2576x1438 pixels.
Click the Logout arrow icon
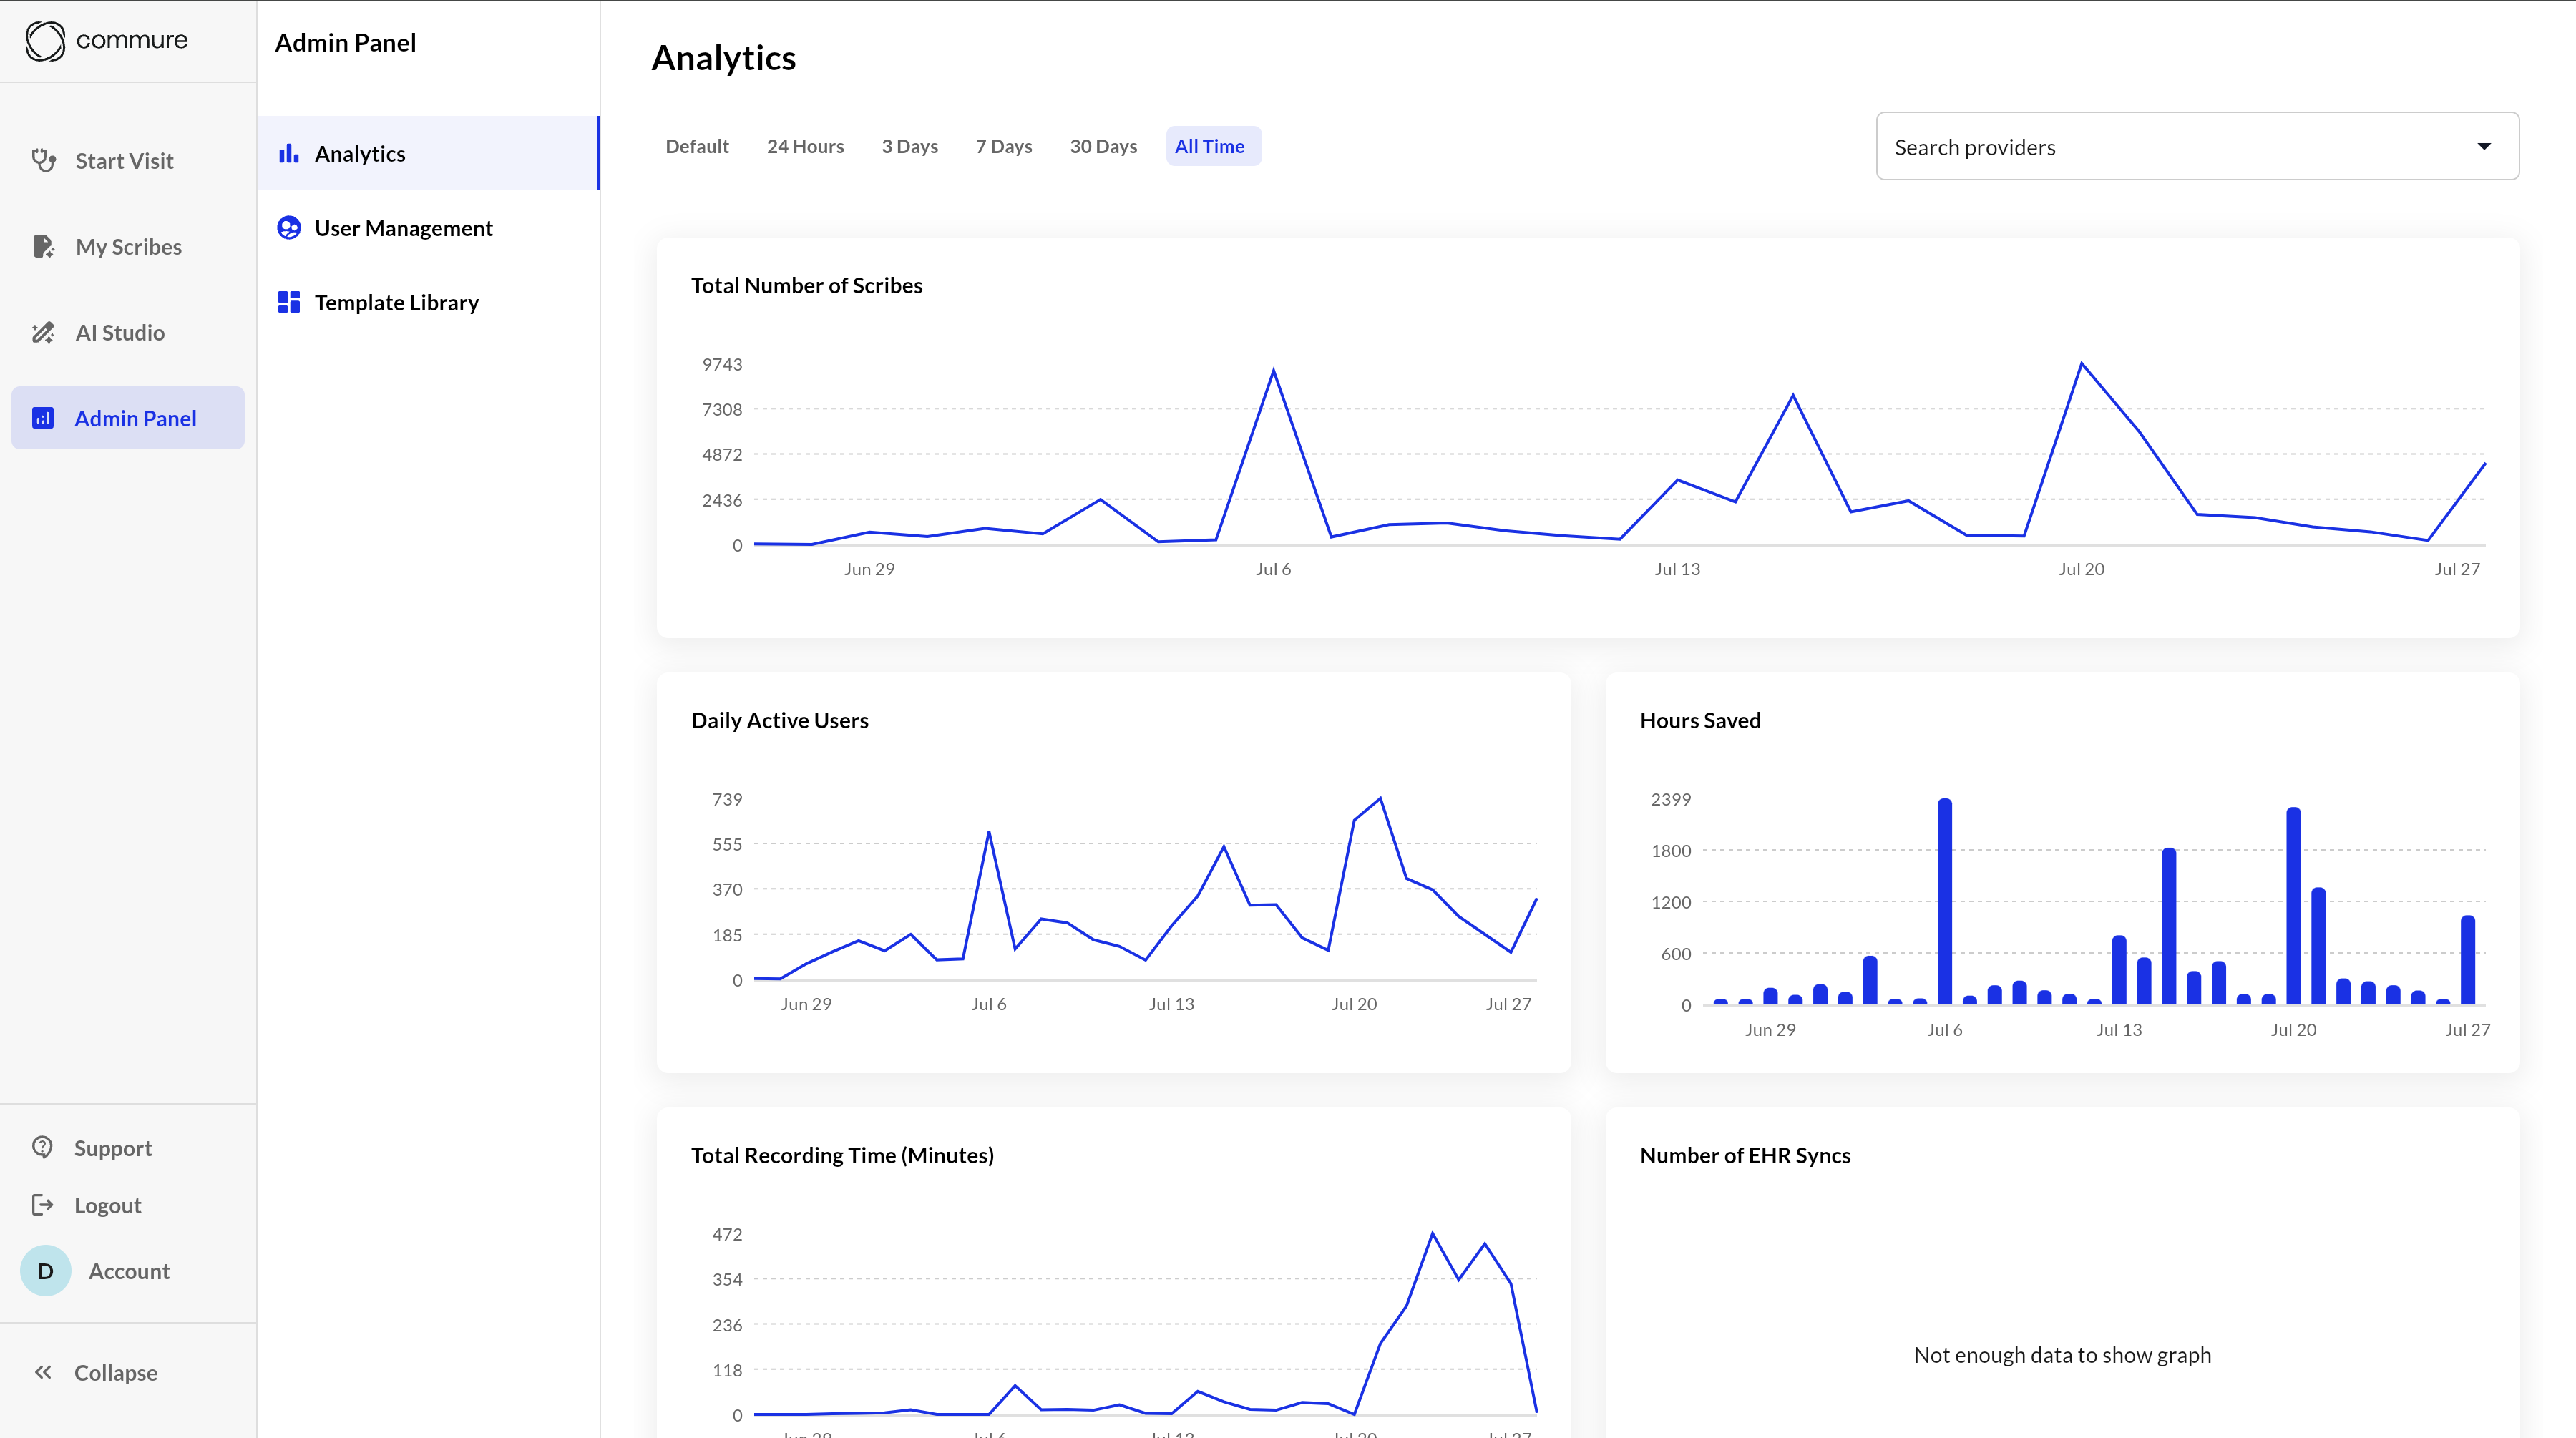coord(42,1204)
